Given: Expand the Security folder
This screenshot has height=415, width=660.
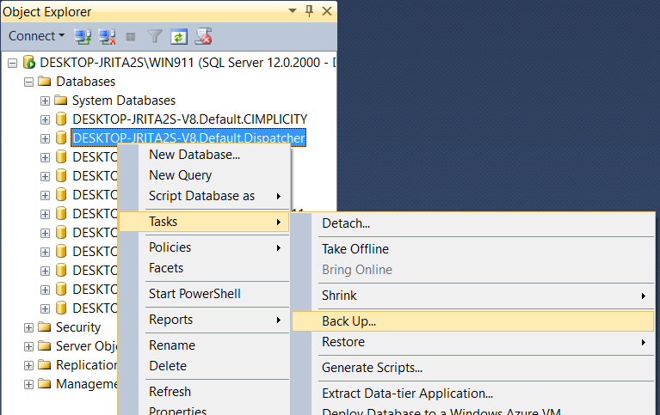Looking at the screenshot, I should click(x=28, y=328).
